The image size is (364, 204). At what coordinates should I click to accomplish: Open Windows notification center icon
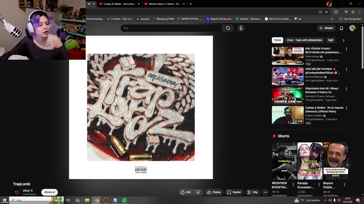click(358, 200)
